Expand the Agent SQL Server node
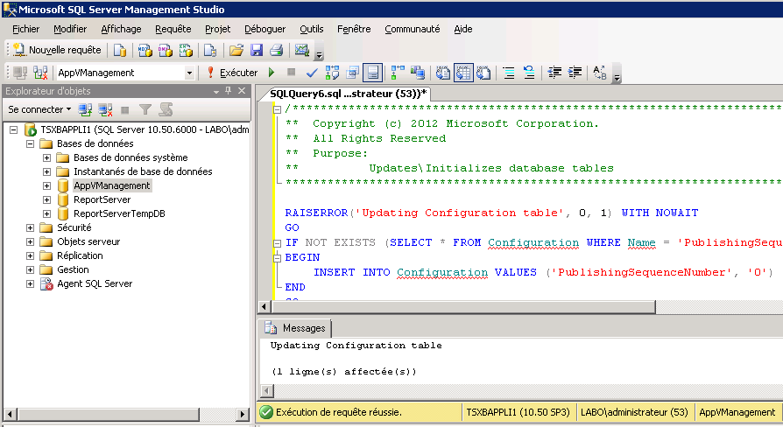Viewport: 783px width, 427px height. [x=30, y=283]
